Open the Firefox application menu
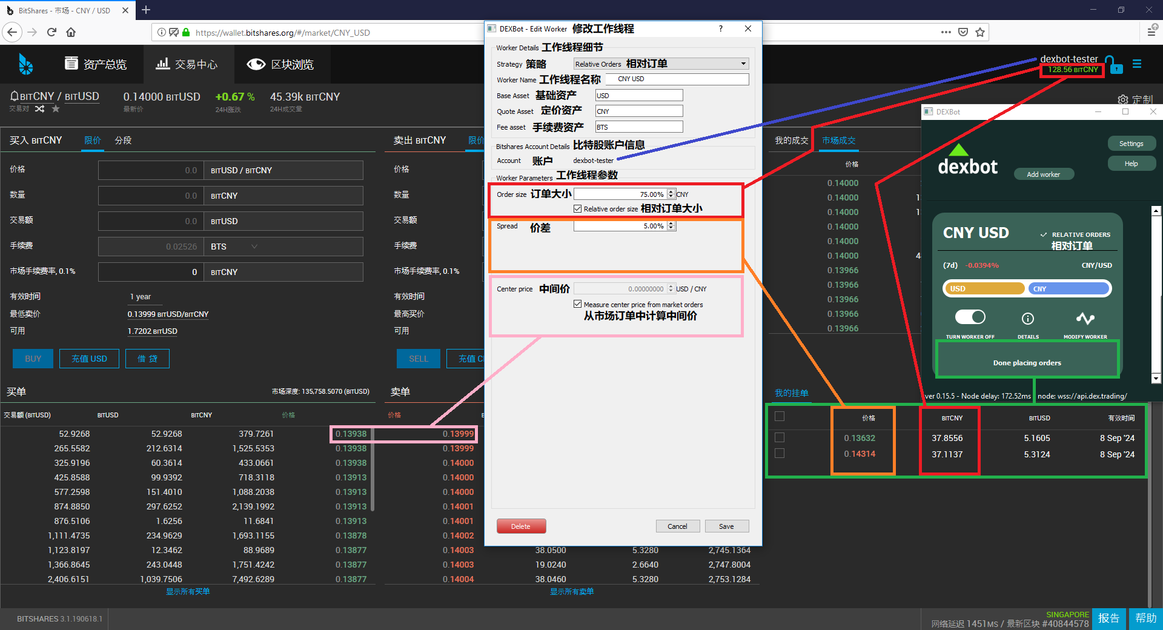This screenshot has width=1163, height=630. (1151, 32)
